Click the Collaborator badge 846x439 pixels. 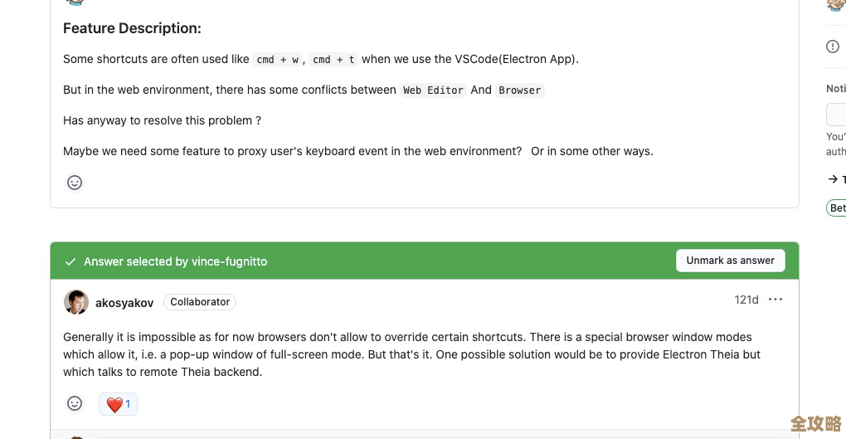click(x=200, y=302)
